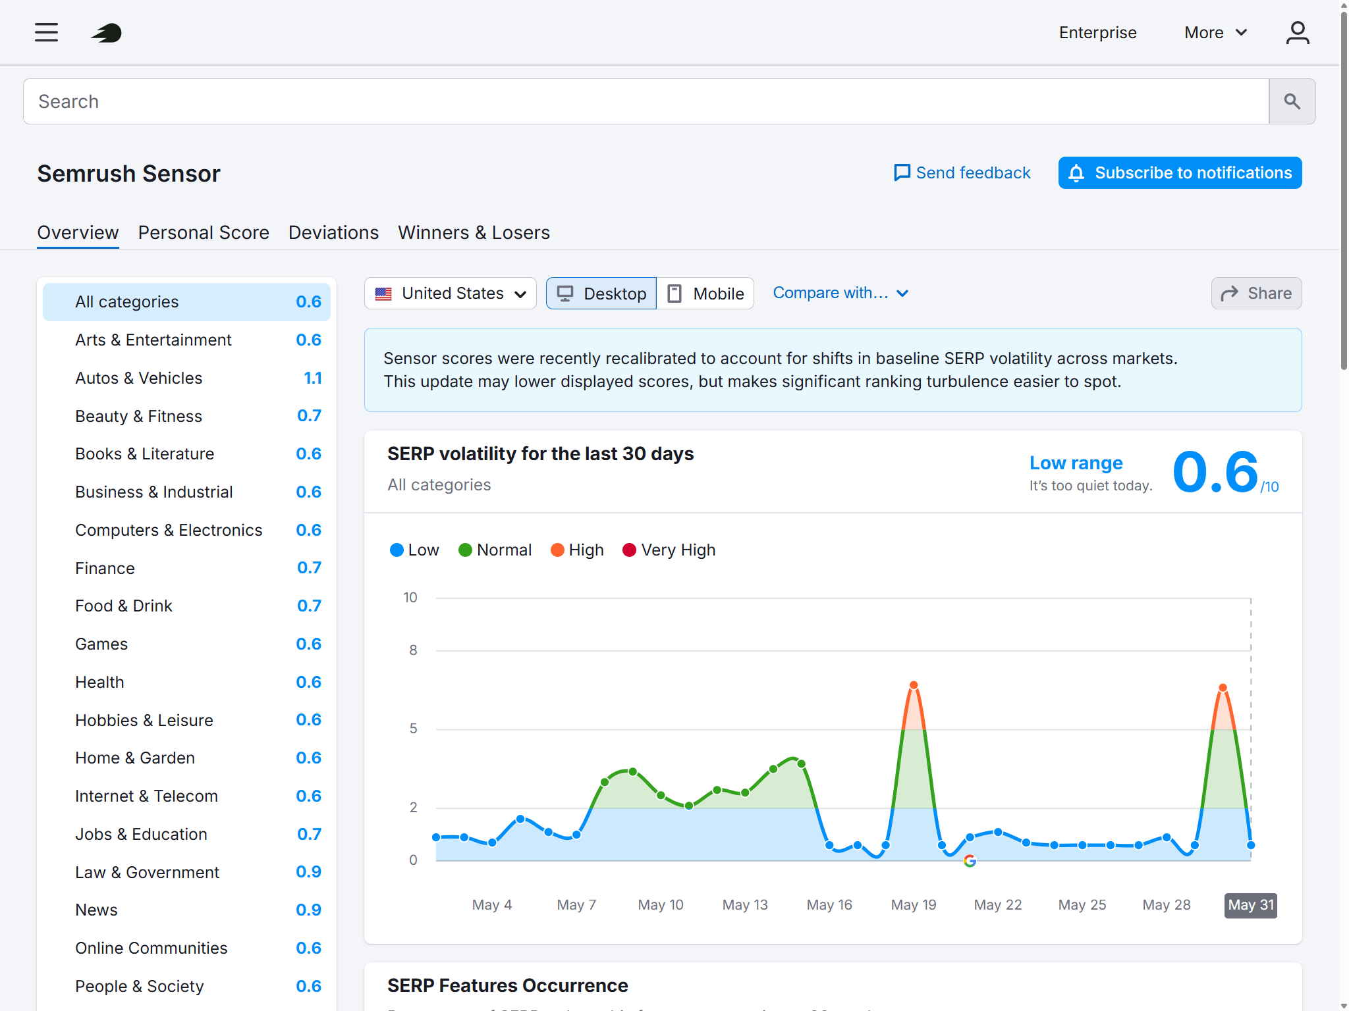
Task: Select the Internet & Telecom category
Action: coord(186,796)
